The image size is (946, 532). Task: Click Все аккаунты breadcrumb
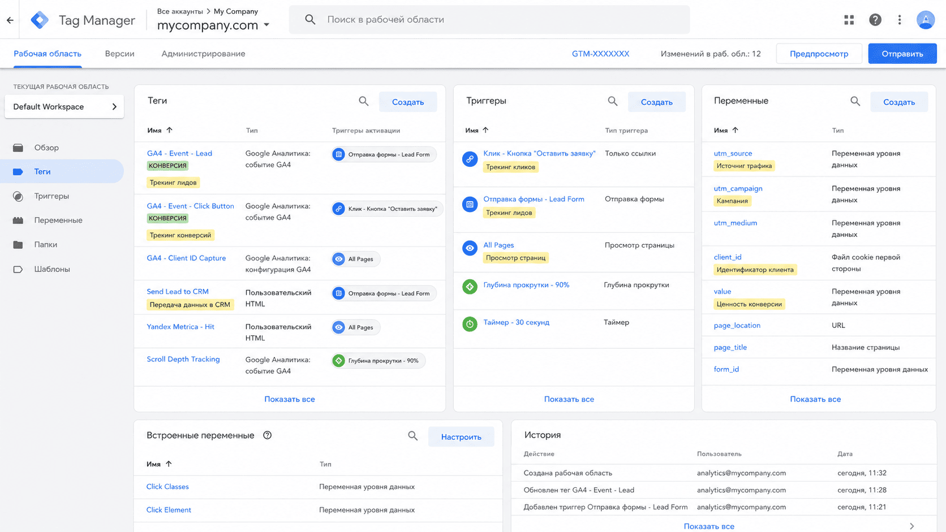pyautogui.click(x=180, y=11)
